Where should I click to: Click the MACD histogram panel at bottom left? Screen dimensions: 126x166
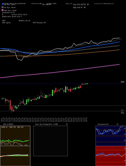click(x=15, y=156)
